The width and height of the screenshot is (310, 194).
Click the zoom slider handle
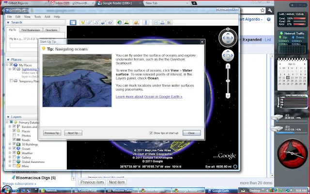[x=228, y=81]
